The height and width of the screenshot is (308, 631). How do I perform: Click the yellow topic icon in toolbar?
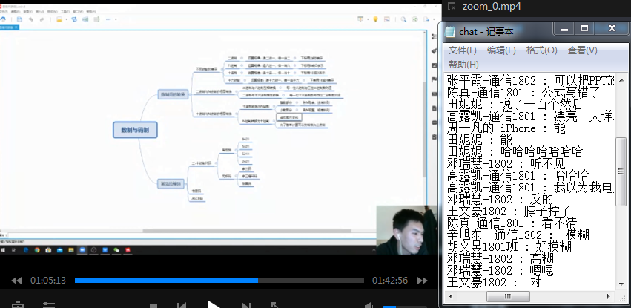pyautogui.click(x=59, y=19)
